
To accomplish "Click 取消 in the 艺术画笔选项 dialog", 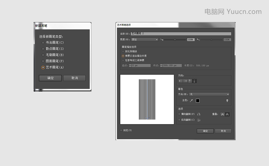I will (x=223, y=131).
